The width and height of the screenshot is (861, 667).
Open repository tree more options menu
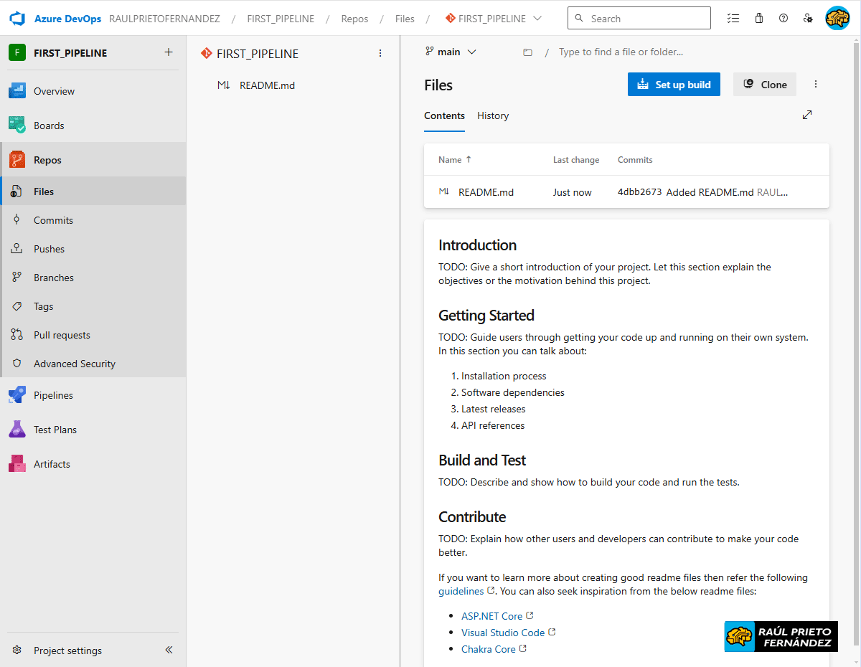click(x=380, y=53)
